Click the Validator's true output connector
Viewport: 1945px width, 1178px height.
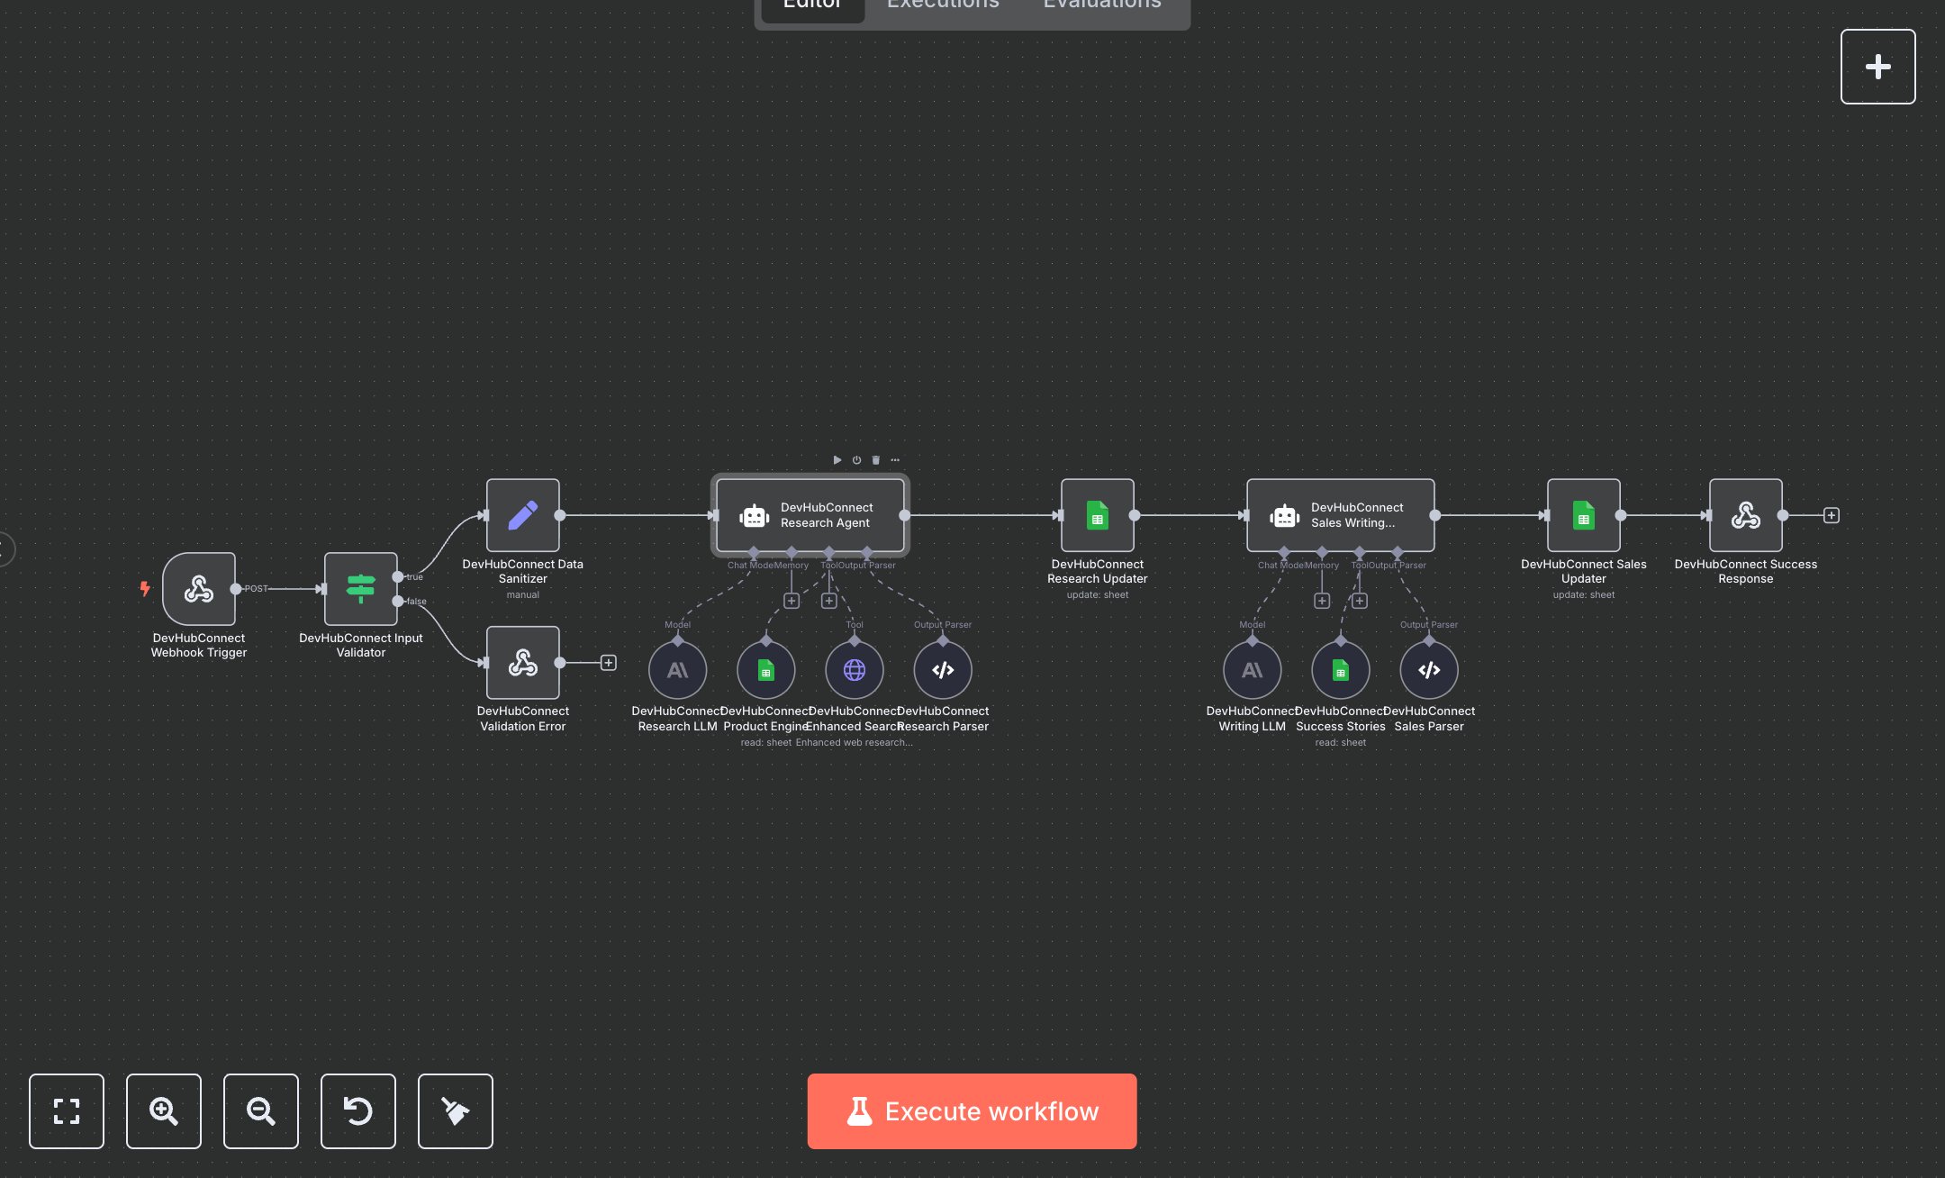coord(398,576)
